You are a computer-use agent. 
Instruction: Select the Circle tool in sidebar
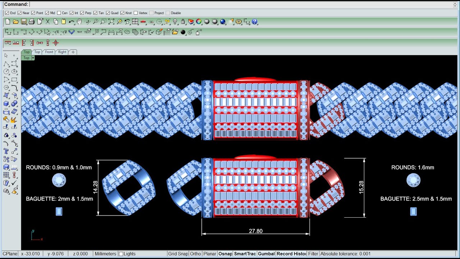[6, 72]
